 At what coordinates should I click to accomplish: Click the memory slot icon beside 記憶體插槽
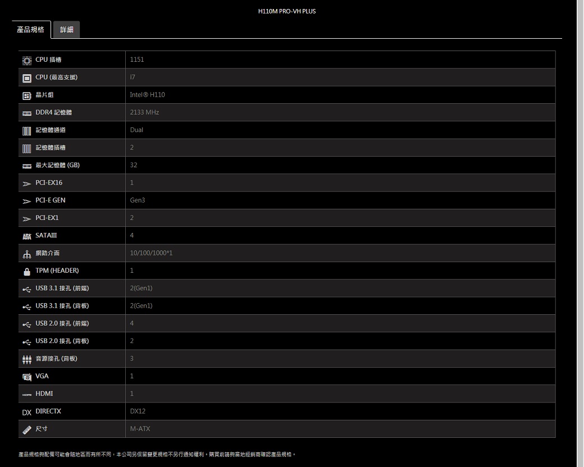pyautogui.click(x=27, y=148)
